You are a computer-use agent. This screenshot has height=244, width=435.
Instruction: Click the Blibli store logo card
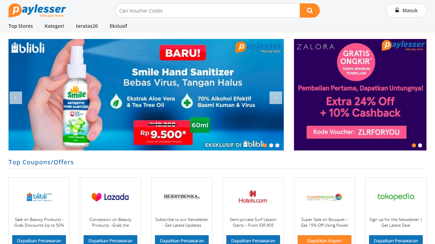(x=39, y=197)
